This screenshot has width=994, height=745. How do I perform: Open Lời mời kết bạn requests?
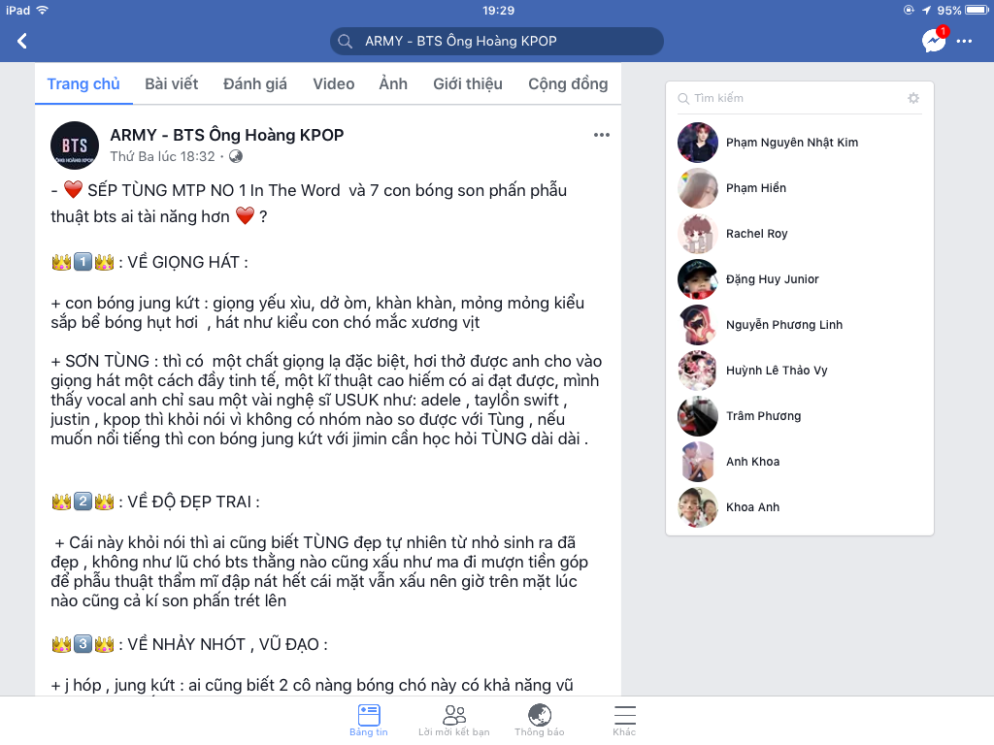pos(454,721)
